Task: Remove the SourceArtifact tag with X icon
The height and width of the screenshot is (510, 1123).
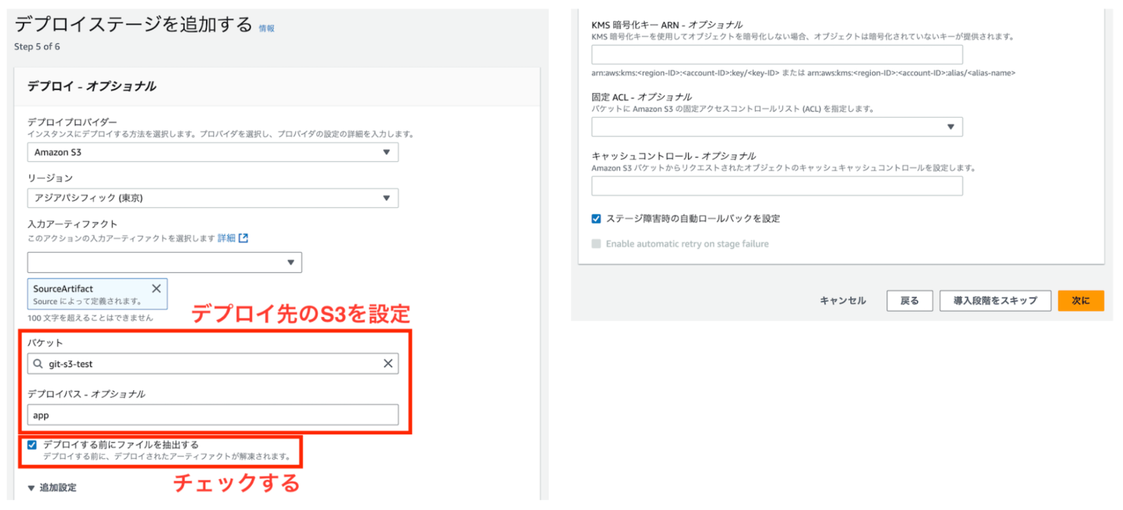Action: (x=156, y=288)
